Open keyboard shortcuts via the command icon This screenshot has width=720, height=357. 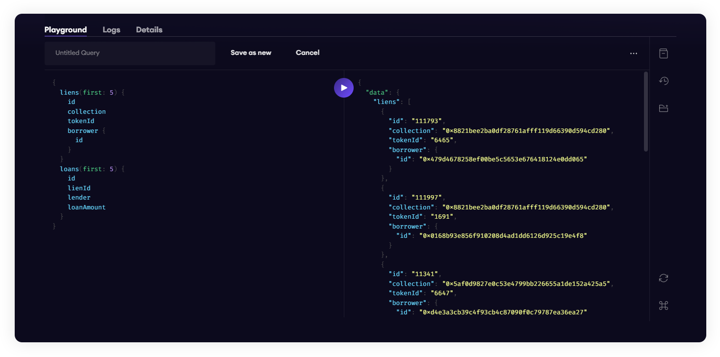(663, 305)
